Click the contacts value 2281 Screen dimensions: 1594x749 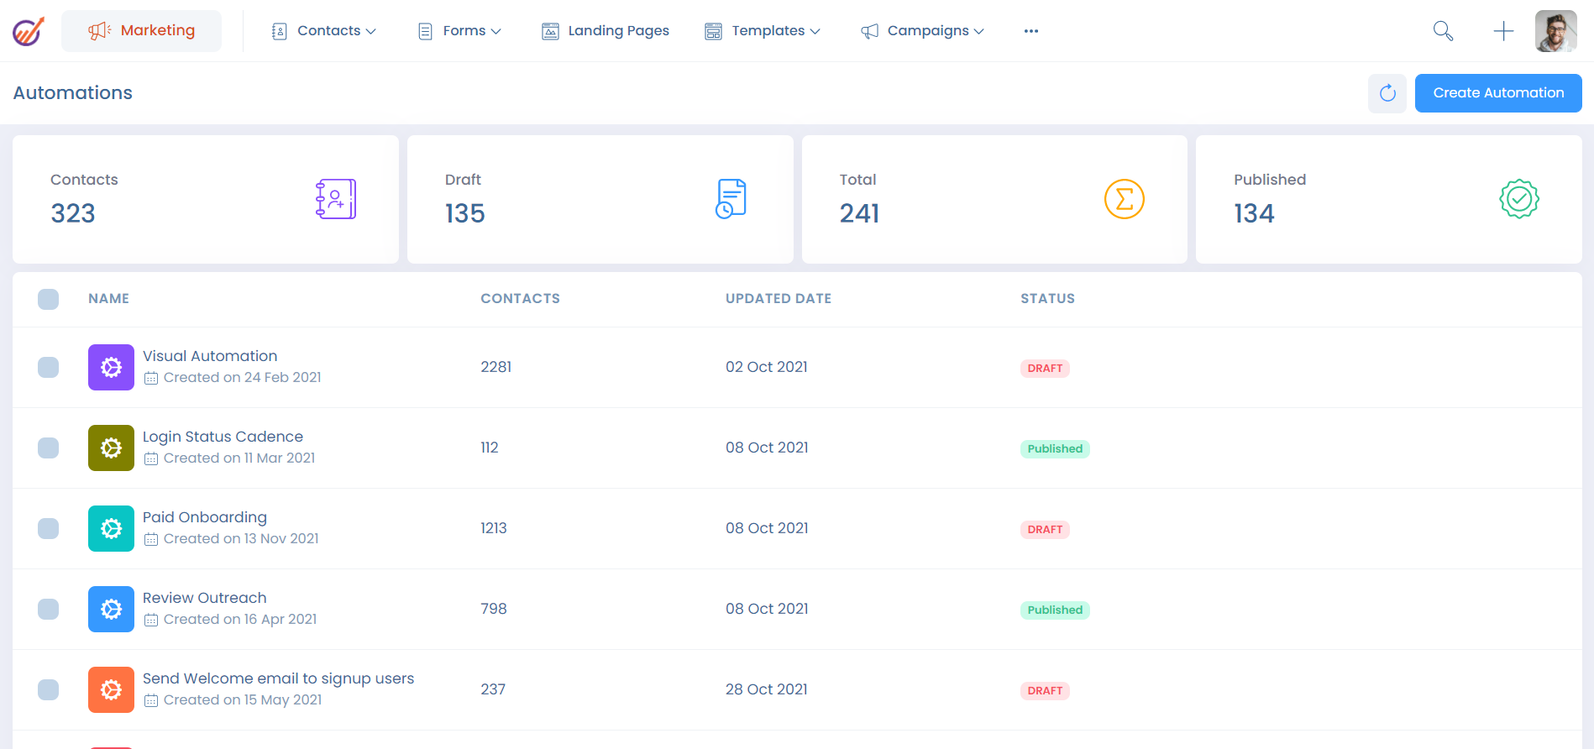[496, 367]
